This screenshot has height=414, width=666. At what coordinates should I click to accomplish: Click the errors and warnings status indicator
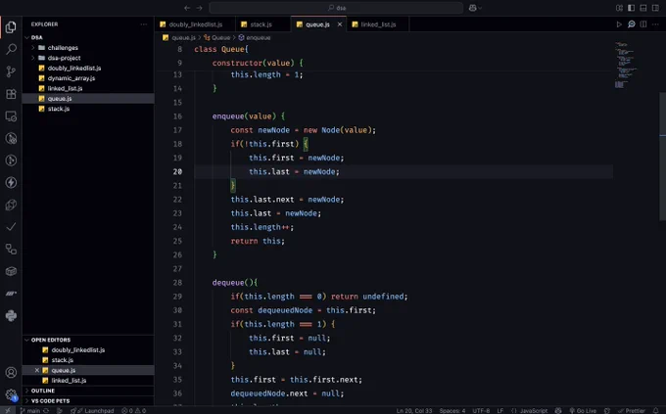[134, 411]
